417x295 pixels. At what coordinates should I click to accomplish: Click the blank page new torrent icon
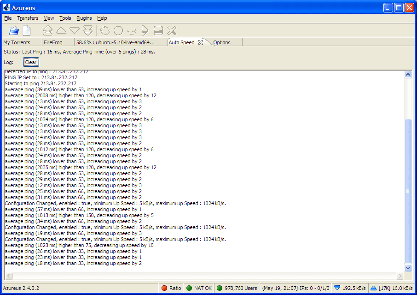(x=27, y=30)
